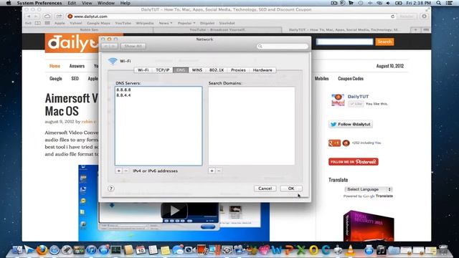Image resolution: width=459 pixels, height=258 pixels.
Task: Click the Time Machine menu bar icon
Action: click(x=361, y=3)
